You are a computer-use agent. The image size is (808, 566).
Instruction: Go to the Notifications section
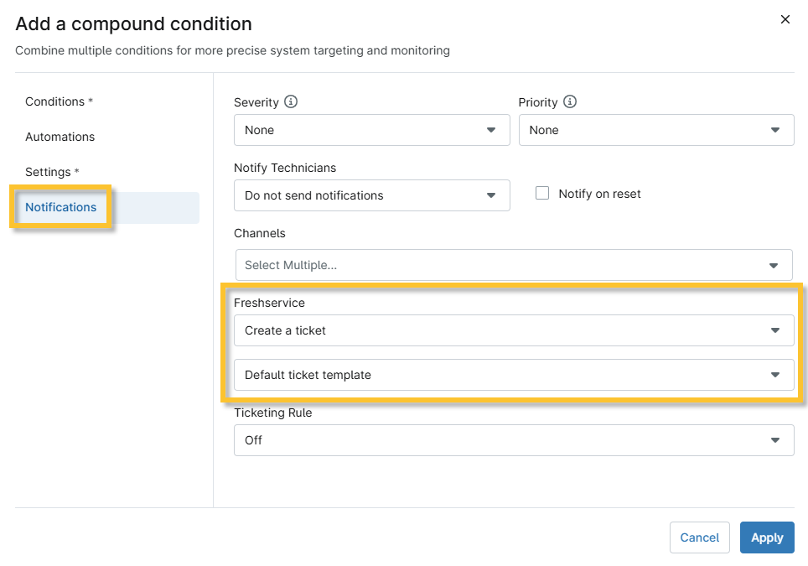click(x=61, y=207)
